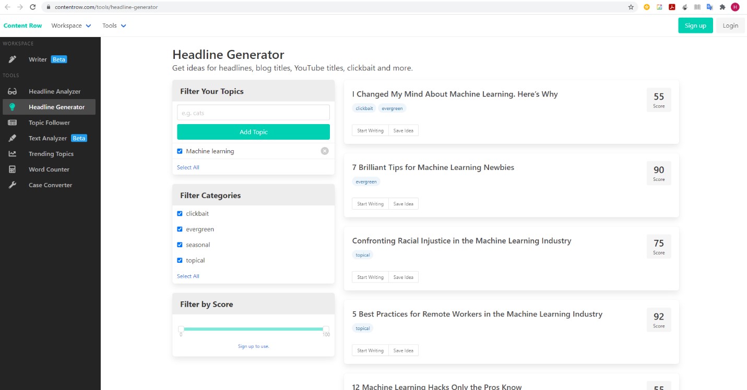This screenshot has width=747, height=390.
Task: Uncheck the evergreen category checkbox
Action: (180, 229)
